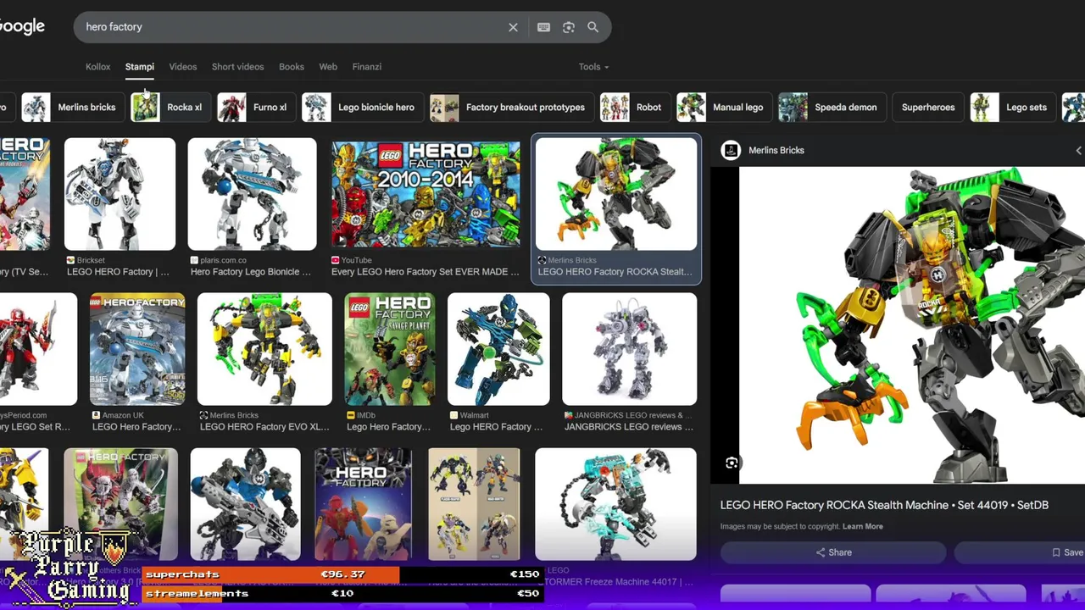Open the IMDb Savage Planet poster thumbnail
The height and width of the screenshot is (610, 1085).
click(x=390, y=349)
